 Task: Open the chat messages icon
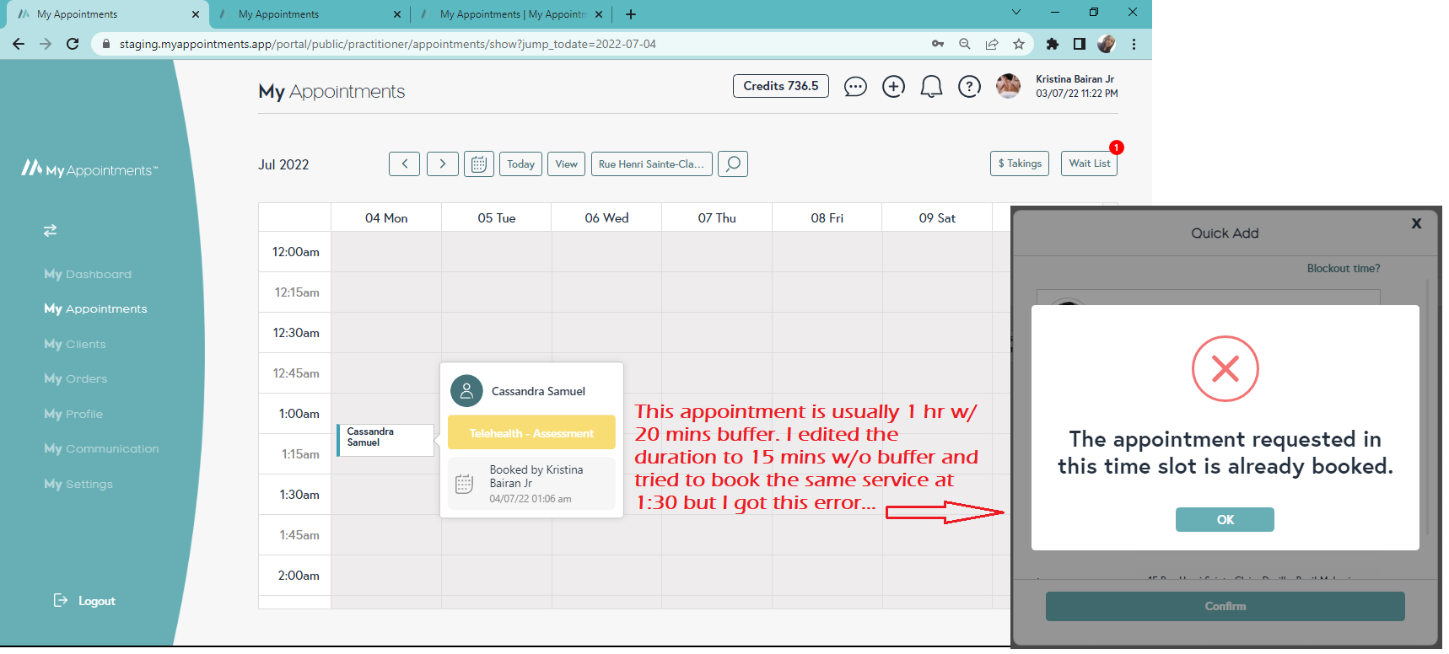click(x=855, y=87)
